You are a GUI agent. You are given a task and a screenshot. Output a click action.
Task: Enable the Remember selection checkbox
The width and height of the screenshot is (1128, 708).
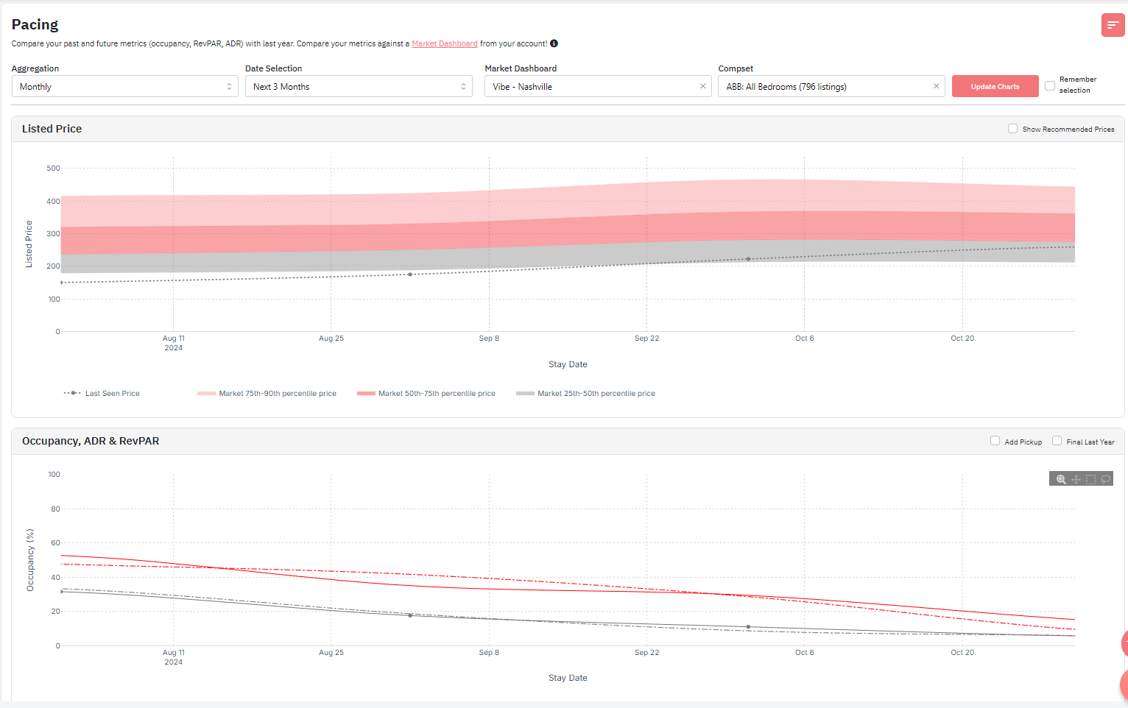(x=1050, y=85)
